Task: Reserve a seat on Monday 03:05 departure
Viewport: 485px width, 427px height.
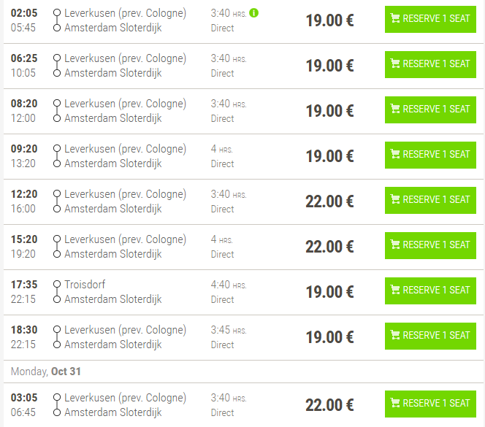Action: (430, 404)
